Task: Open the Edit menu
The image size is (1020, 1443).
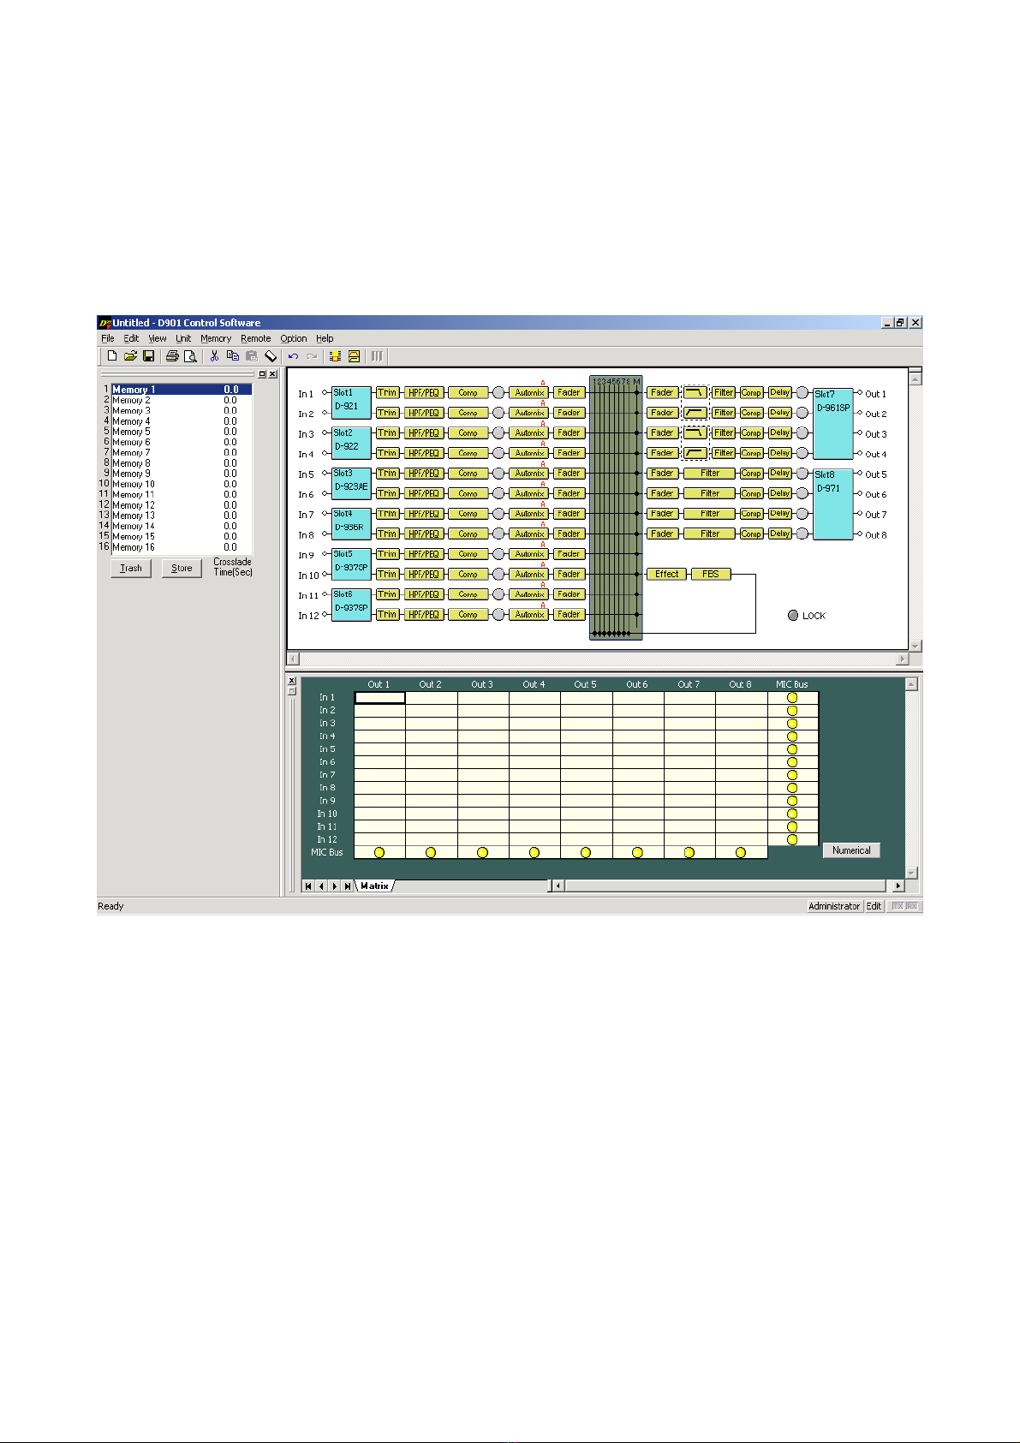Action: pos(131,338)
